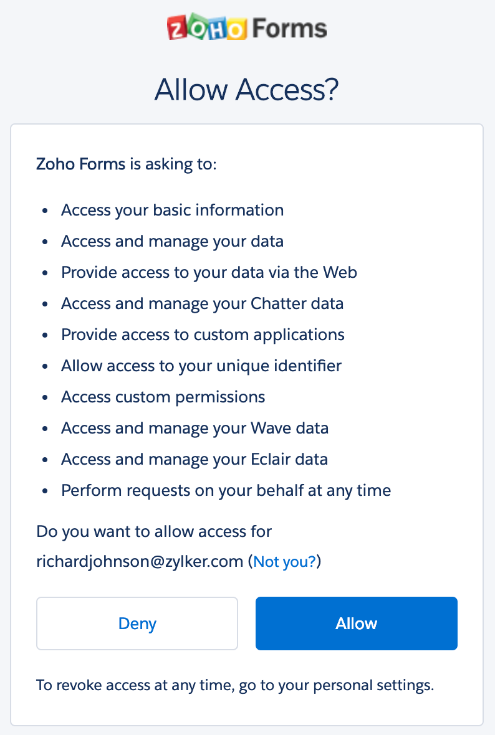The height and width of the screenshot is (735, 495).
Task: Select 'Provide access to custom applications' item
Action: (x=203, y=334)
